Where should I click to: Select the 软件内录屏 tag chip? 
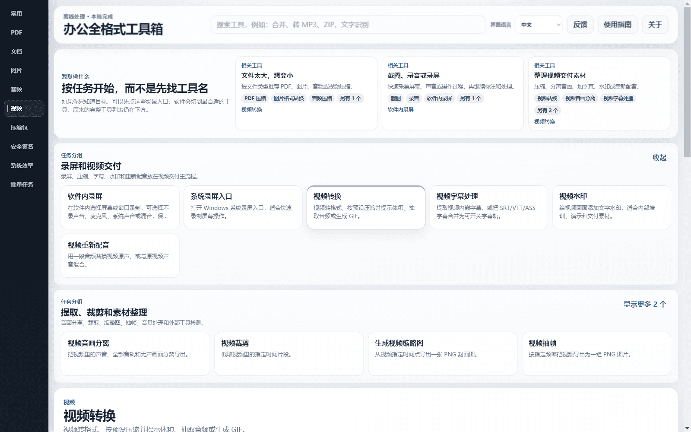pos(440,98)
